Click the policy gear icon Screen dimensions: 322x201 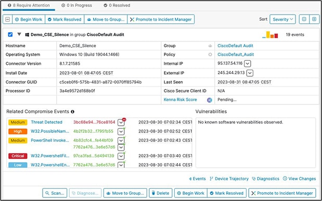click(210, 55)
